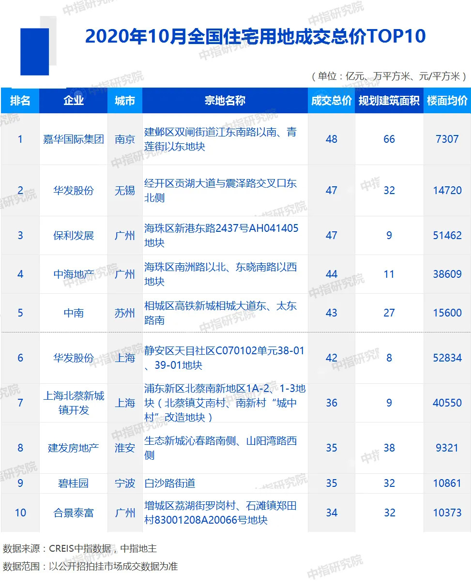Click the plot name starting 增城区荔湖街罗岗村

tap(221, 513)
